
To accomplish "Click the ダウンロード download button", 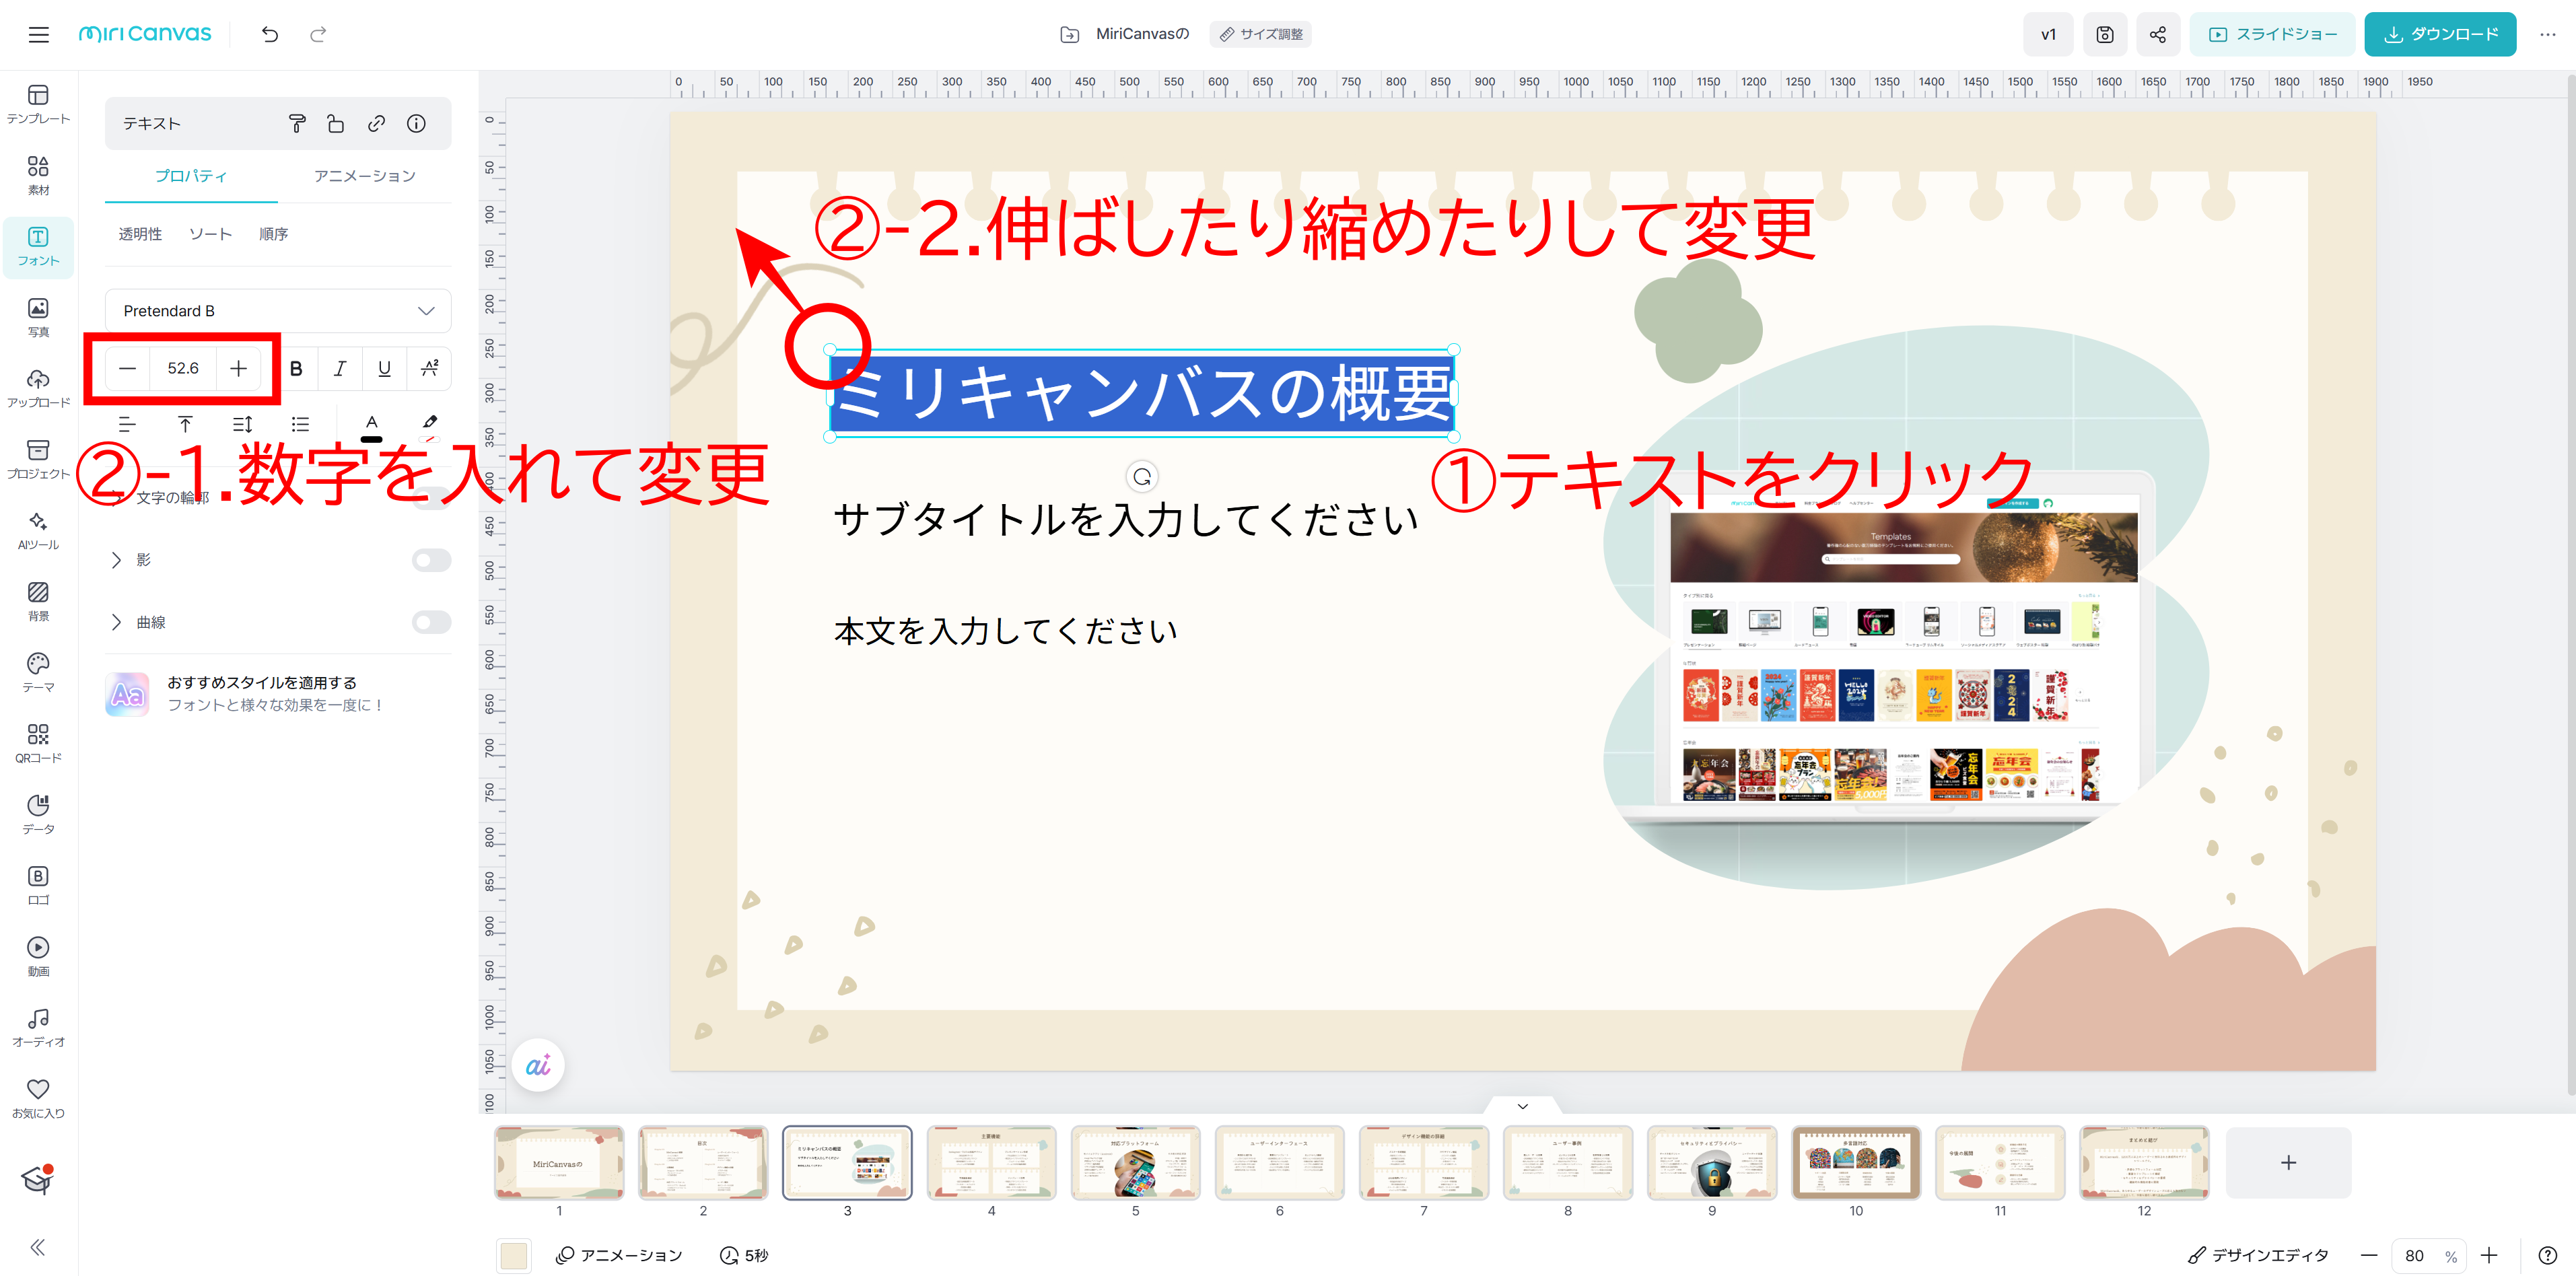I will pos(2440,35).
